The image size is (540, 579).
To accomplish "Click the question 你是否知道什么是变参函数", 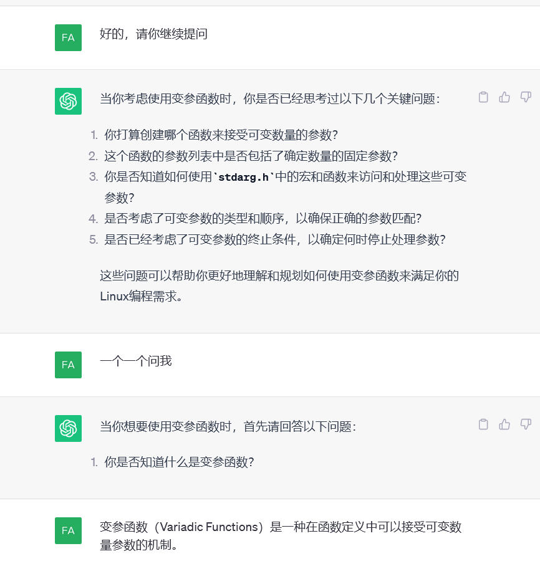I will click(x=179, y=462).
